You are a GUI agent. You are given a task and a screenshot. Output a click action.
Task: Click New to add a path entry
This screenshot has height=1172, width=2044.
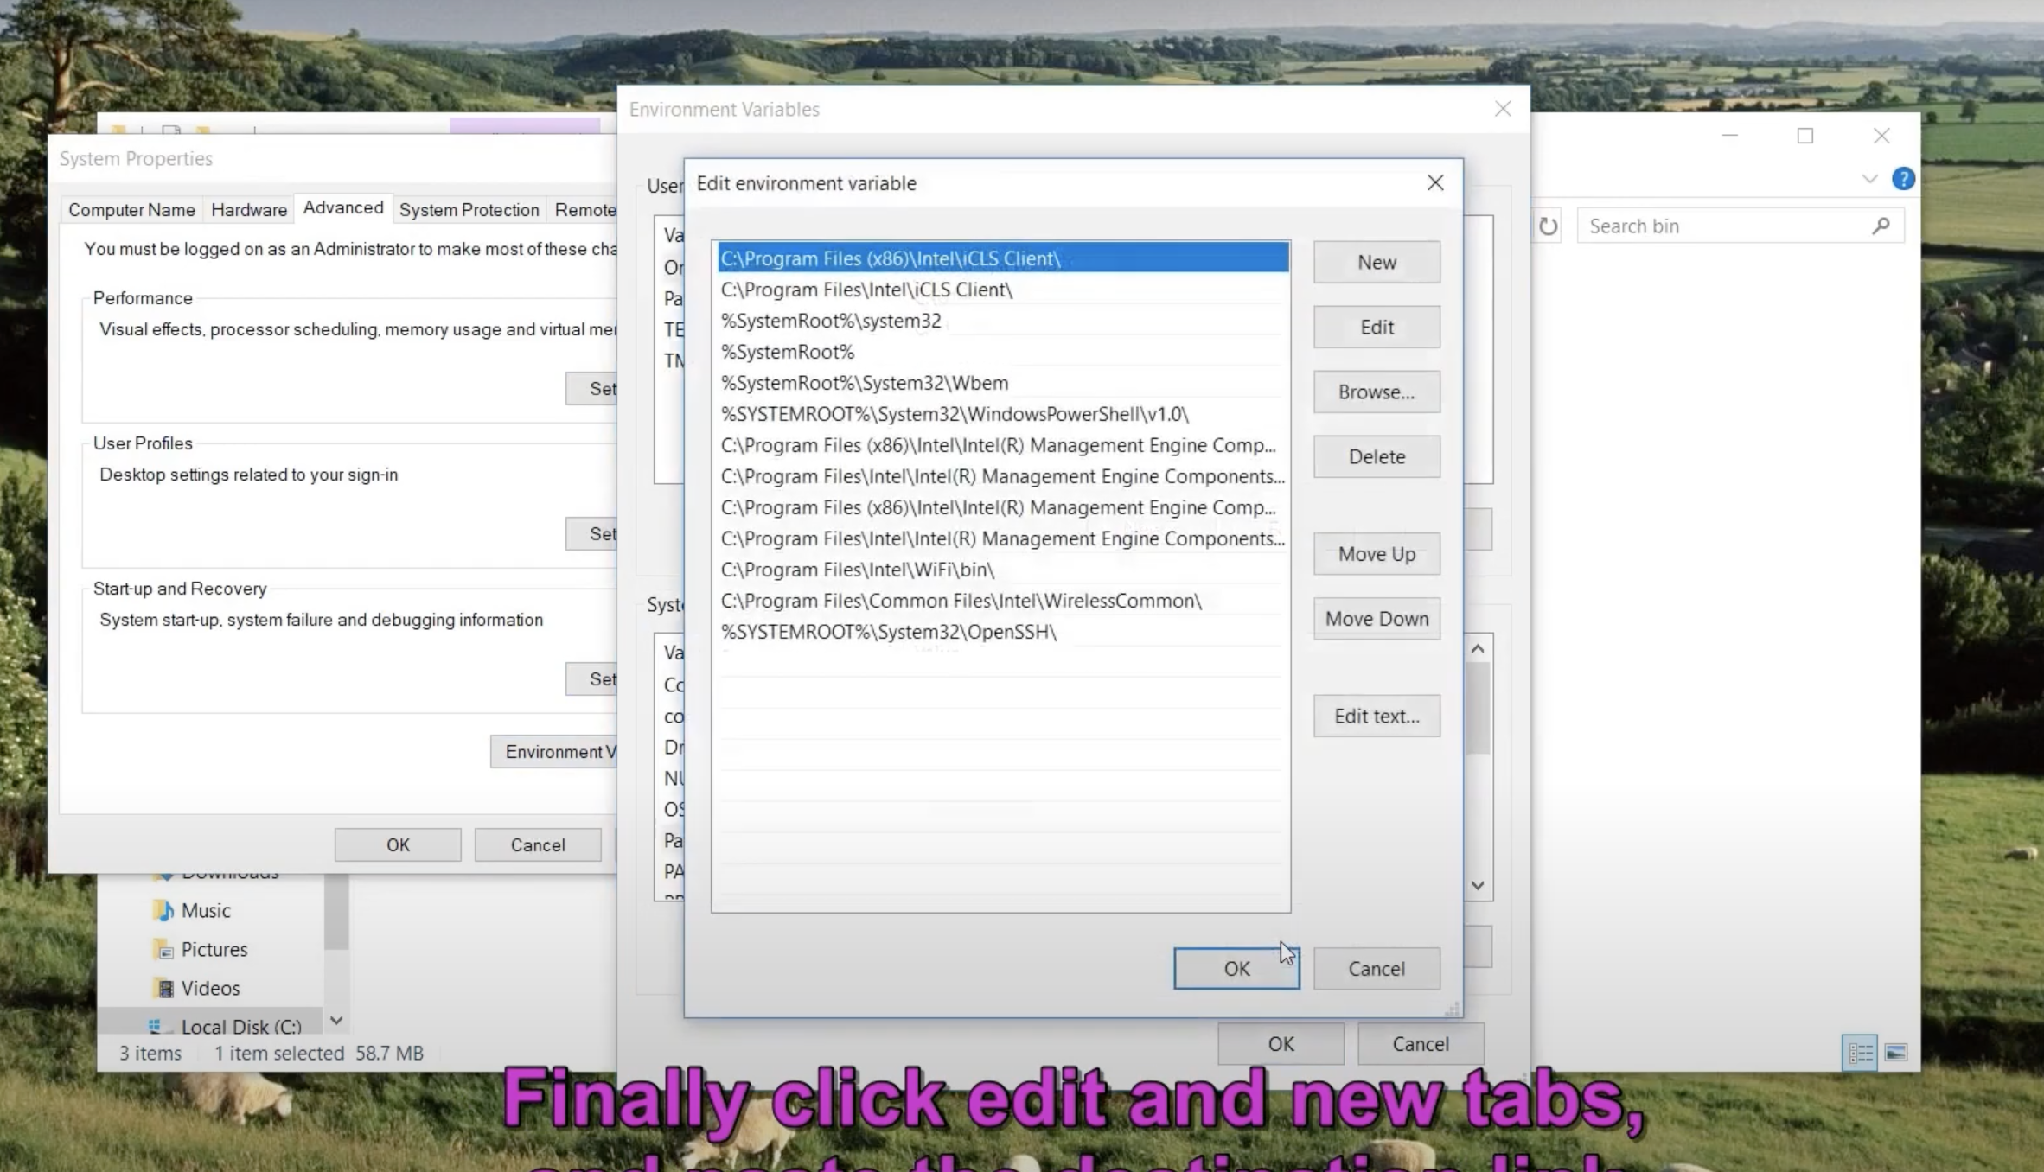[x=1376, y=262]
